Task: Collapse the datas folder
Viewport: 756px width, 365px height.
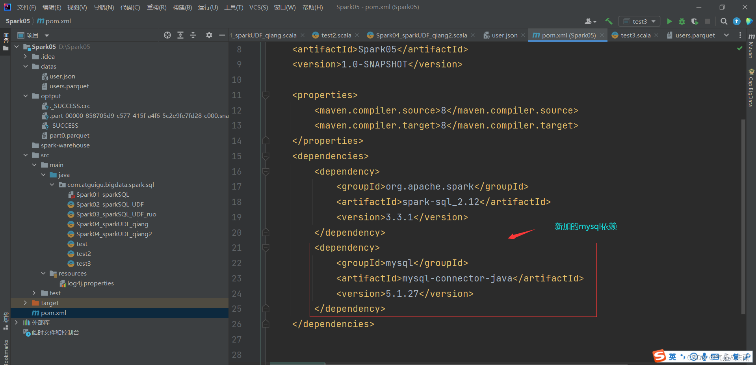Action: [x=26, y=66]
